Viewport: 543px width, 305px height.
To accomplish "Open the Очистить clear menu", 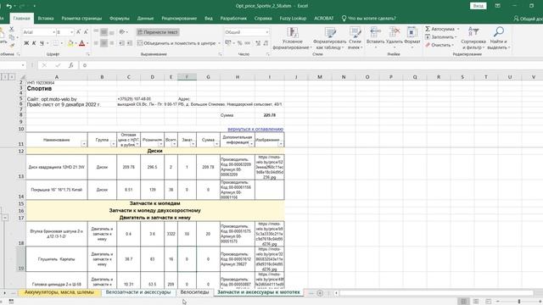I will tap(439, 45).
